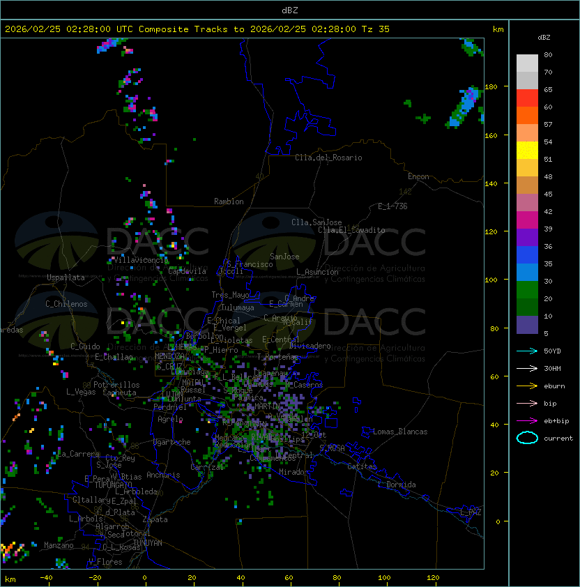Click the yellow eburn arrow in legend
580x587 pixels.
tap(527, 386)
